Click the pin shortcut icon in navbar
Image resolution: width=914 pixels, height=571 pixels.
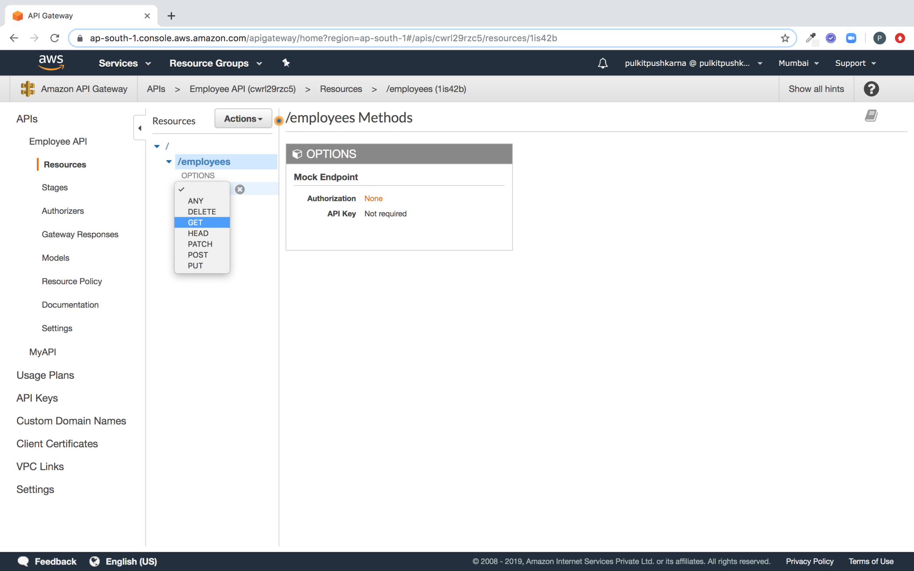[x=286, y=63]
